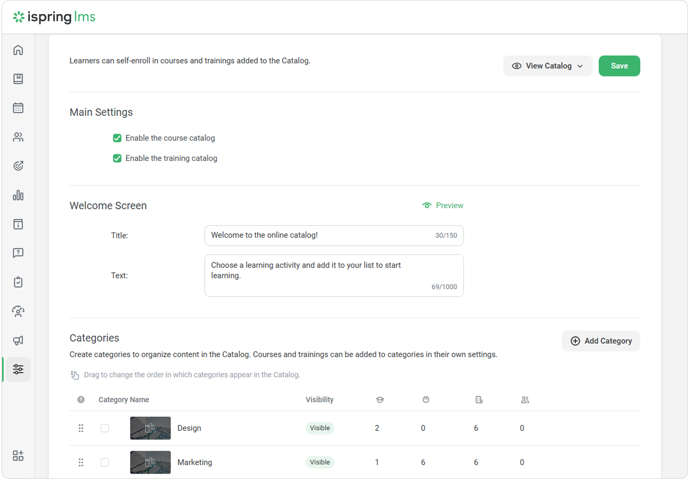
Task: Open the Welcome Screen Preview link
Action: 443,206
